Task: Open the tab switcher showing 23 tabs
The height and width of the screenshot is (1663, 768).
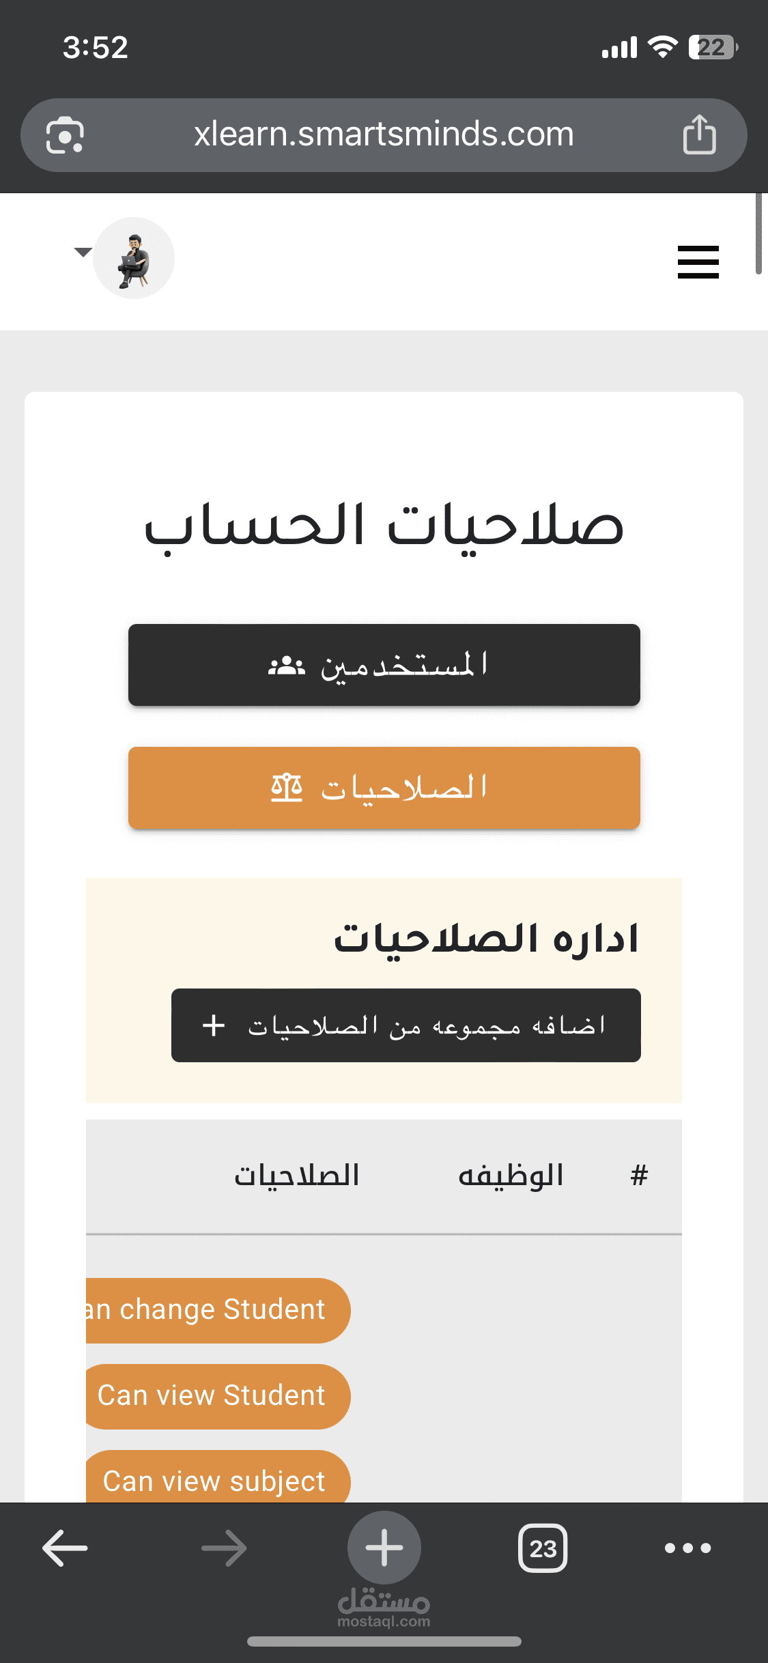Action: tap(543, 1548)
